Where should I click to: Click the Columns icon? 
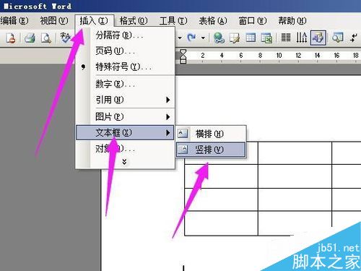pos(286,38)
